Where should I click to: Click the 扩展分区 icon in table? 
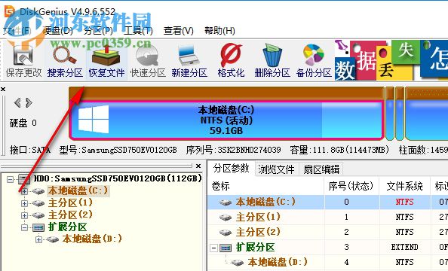[226, 248]
